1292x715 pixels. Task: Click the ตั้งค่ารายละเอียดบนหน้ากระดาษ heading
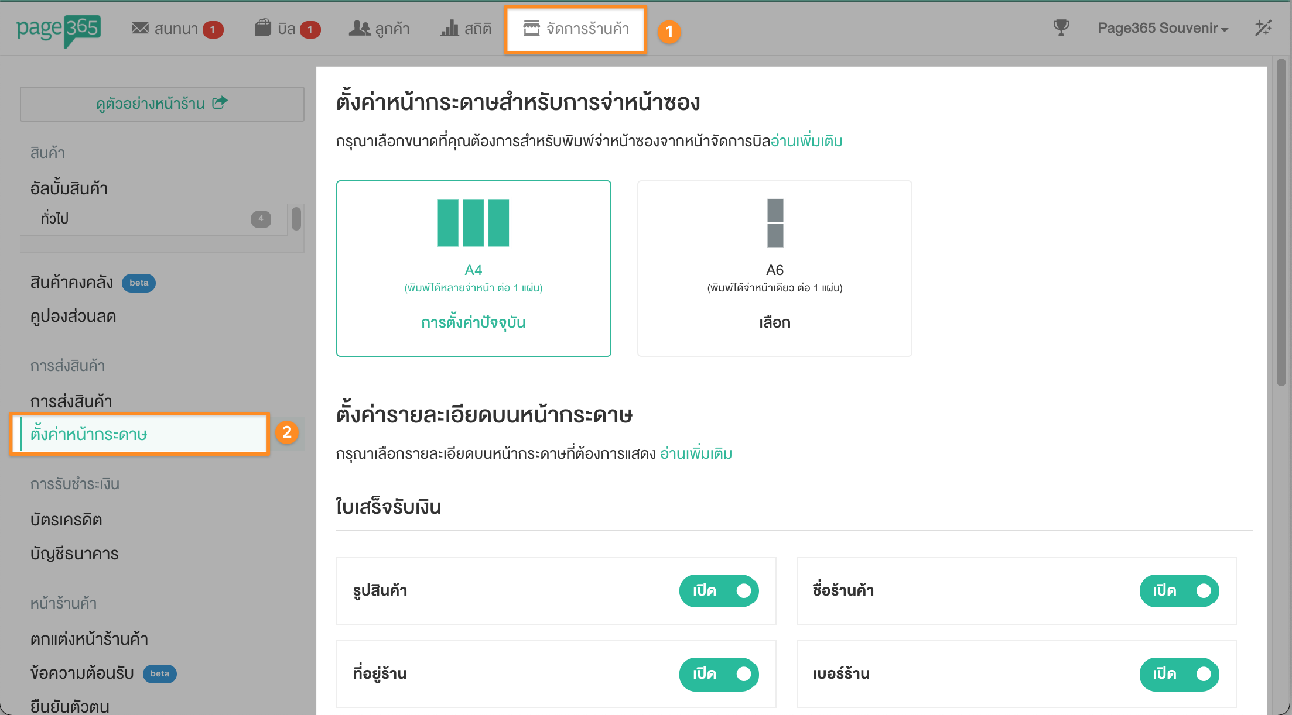(484, 415)
